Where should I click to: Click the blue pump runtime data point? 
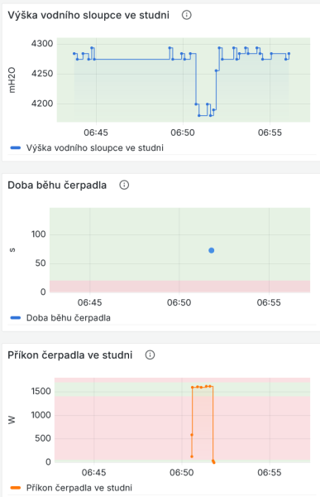(212, 250)
